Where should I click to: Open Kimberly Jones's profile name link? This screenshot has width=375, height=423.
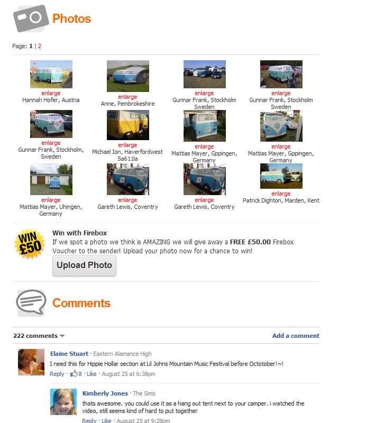point(105,393)
